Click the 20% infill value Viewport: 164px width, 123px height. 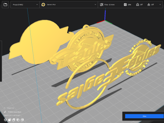click(x=129, y=5)
